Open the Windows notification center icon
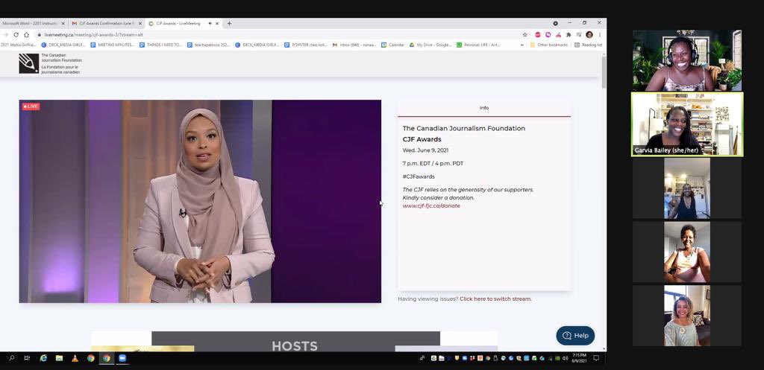Screen dimensions: 764x370 (596, 358)
